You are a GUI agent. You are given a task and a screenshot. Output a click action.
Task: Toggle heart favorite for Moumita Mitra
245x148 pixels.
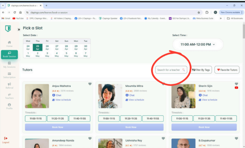[163, 84]
